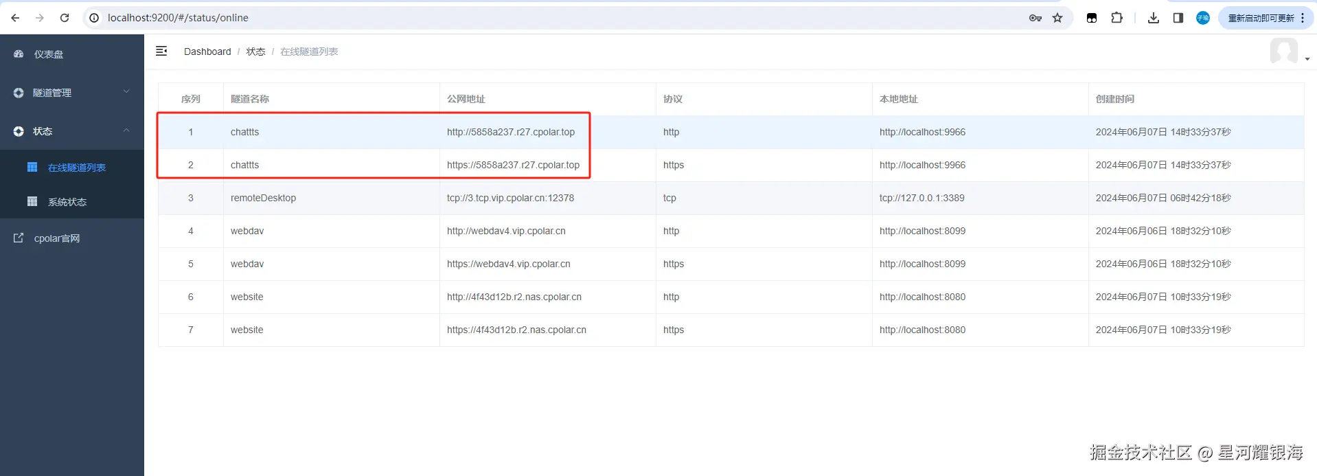This screenshot has height=476, width=1317.
Task: Click http://localhost:8080 in row 7
Action: pyautogui.click(x=922, y=330)
